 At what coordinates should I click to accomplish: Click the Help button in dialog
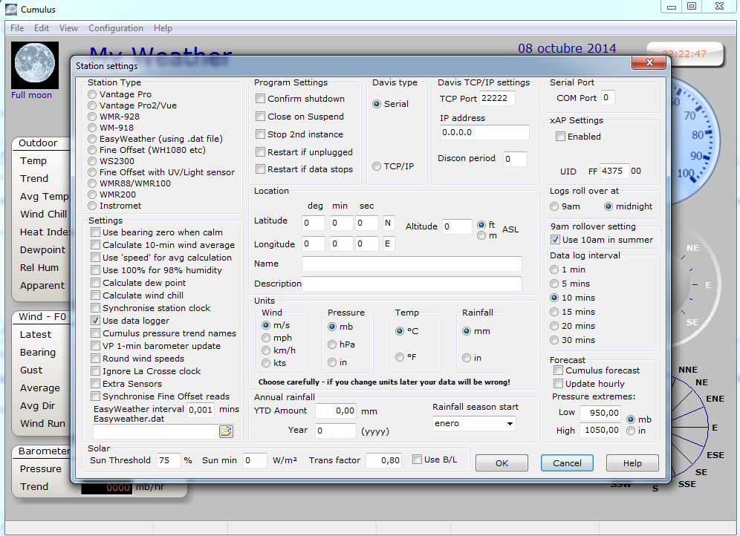[632, 463]
